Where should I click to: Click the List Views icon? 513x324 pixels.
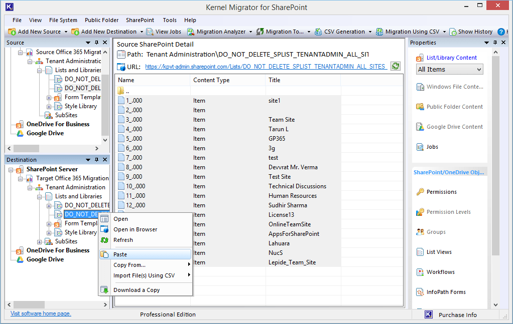pos(420,252)
